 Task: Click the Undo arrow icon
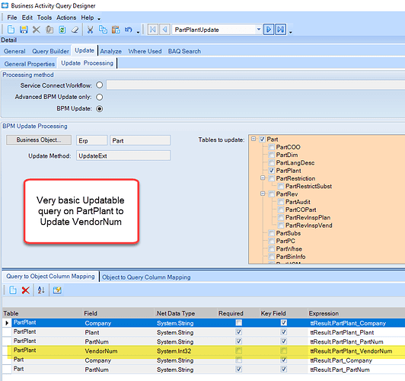point(129,30)
